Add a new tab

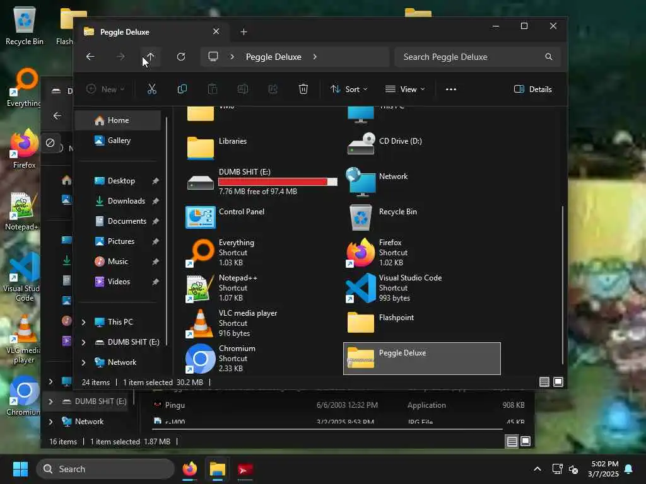pyautogui.click(x=244, y=32)
